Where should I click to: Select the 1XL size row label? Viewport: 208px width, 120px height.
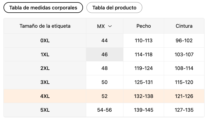45,54
